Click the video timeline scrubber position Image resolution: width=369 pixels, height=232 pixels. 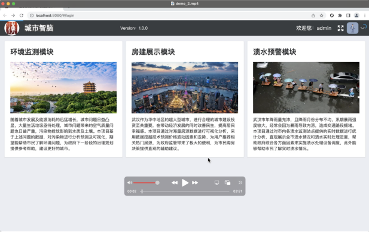tap(142, 191)
